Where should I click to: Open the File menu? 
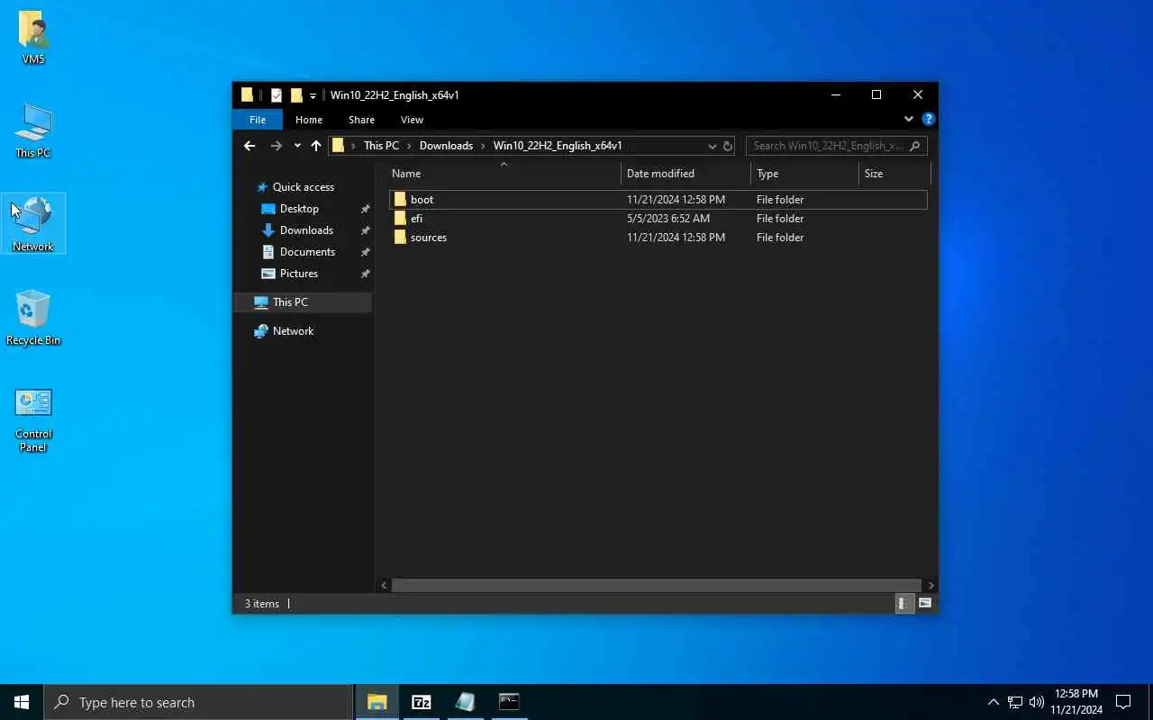point(258,120)
